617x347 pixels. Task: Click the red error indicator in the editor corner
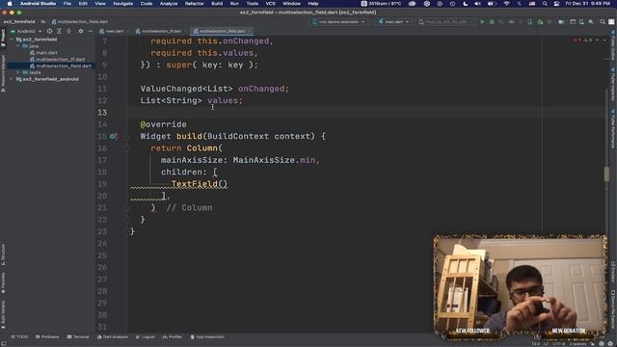tap(577, 40)
